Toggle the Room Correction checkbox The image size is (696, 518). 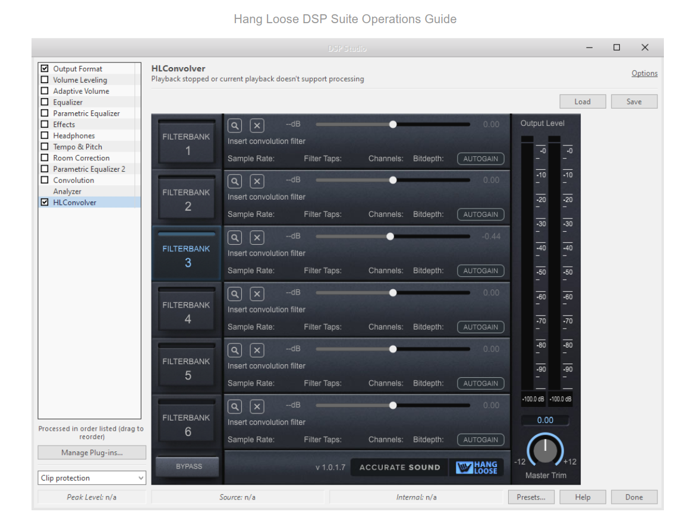click(x=45, y=157)
